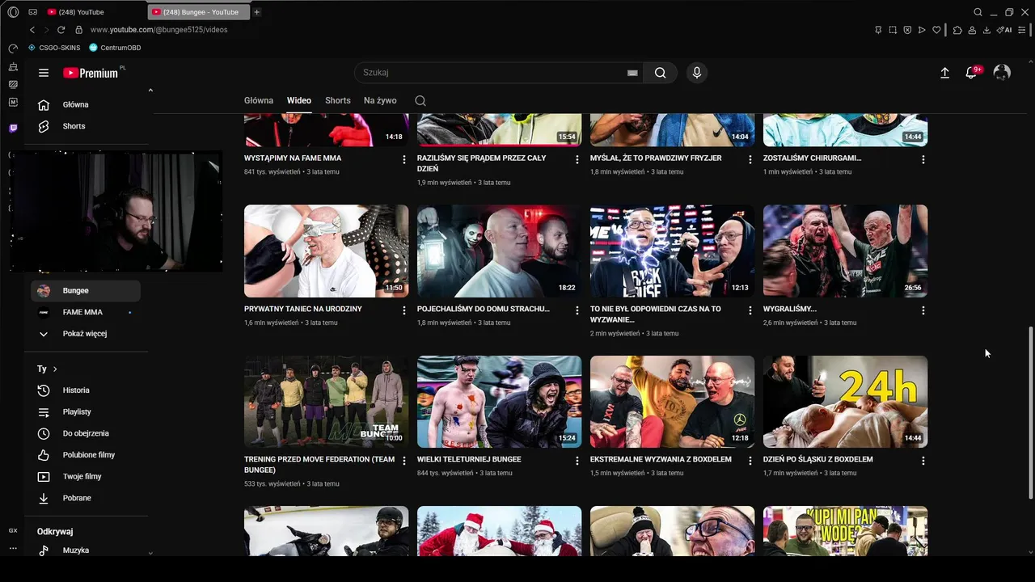The width and height of the screenshot is (1035, 582).
Task: Open the Opera main menu icon
Action: [13, 12]
